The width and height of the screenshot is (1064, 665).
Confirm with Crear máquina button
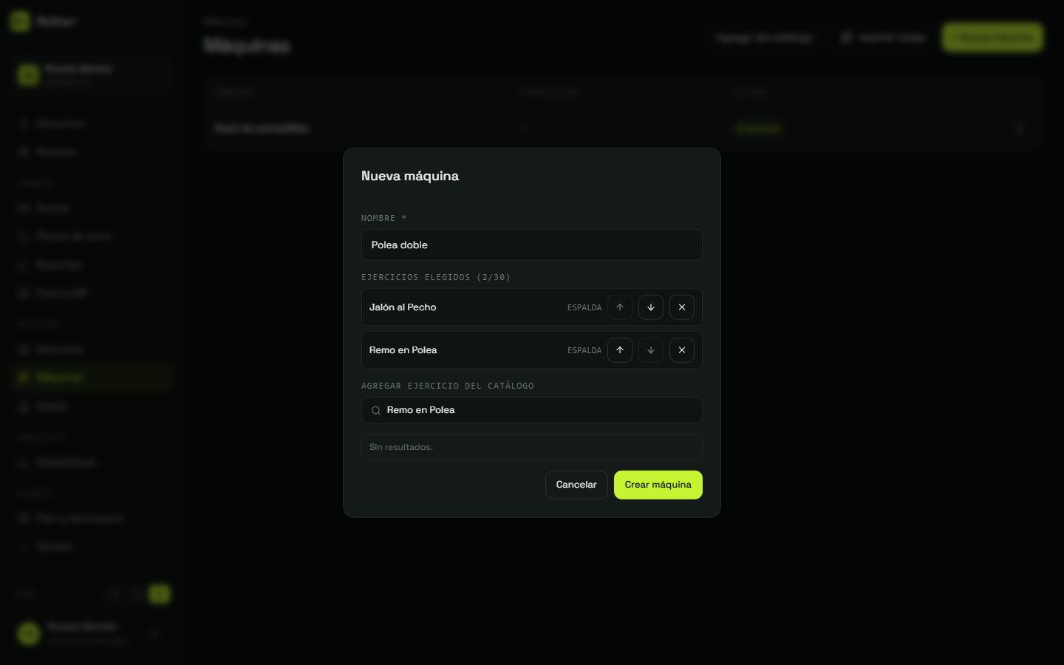point(658,485)
